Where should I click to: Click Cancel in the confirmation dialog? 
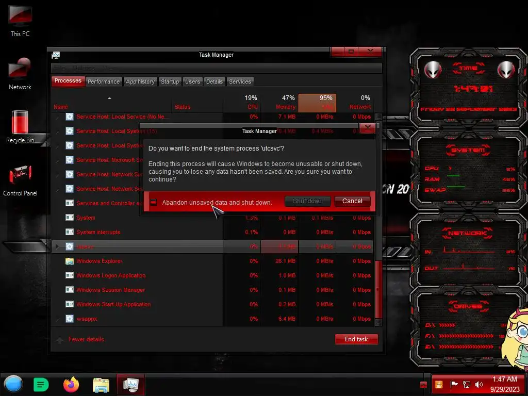(352, 201)
